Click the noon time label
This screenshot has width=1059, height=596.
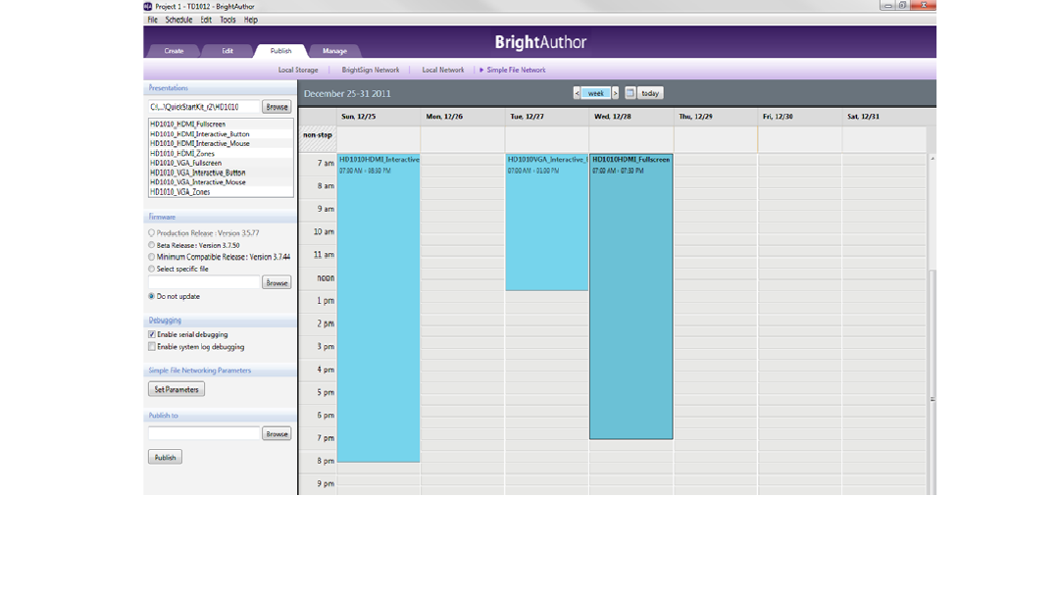326,278
